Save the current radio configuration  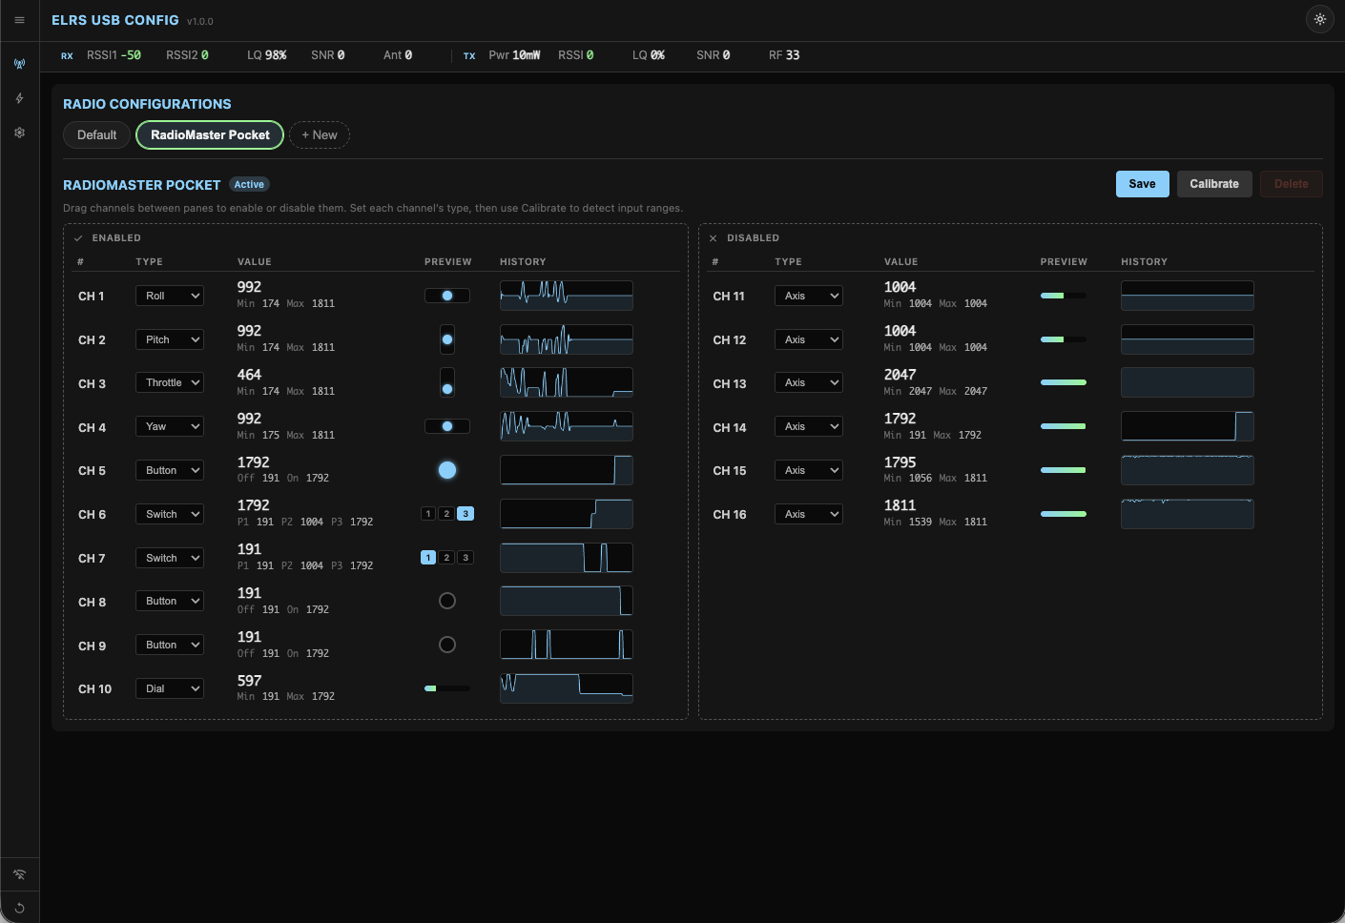tap(1142, 183)
